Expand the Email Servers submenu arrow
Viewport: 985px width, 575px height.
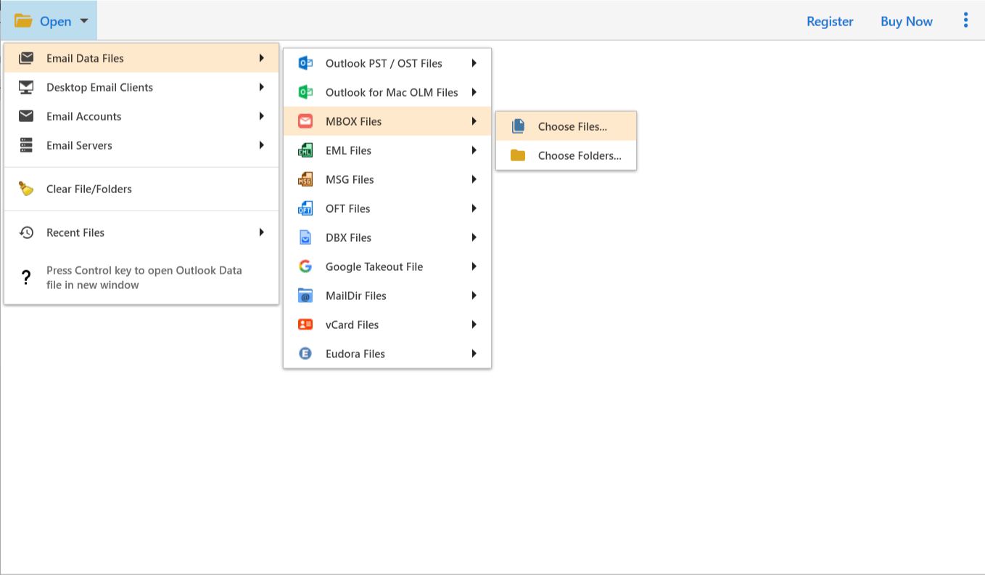[261, 145]
